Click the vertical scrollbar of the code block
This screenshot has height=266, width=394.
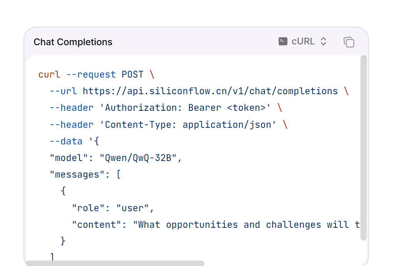(363, 148)
